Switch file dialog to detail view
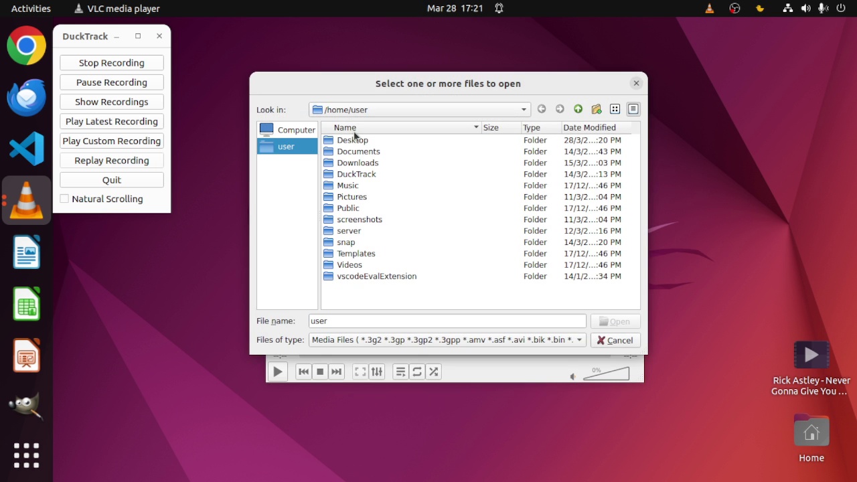Image resolution: width=857 pixels, height=482 pixels. point(633,109)
